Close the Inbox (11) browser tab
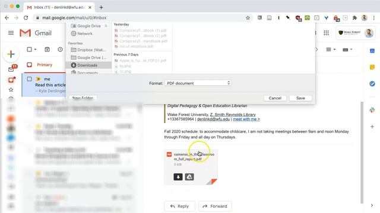Viewport: 380px width, 213px height. (90, 8)
